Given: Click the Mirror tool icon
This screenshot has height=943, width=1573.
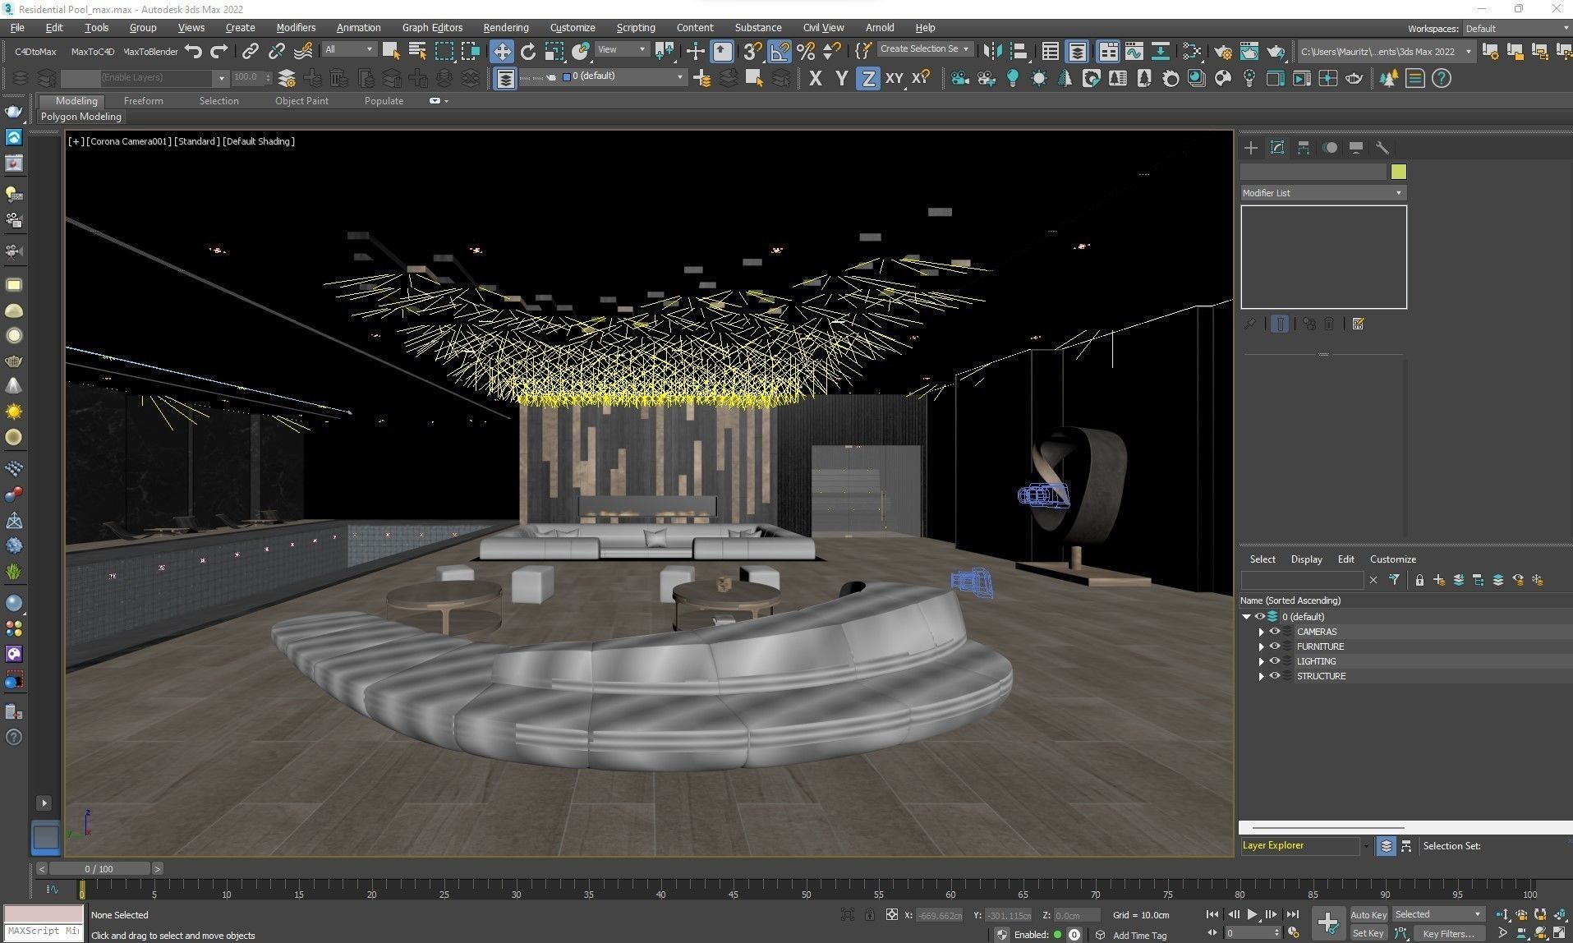Looking at the screenshot, I should pyautogui.click(x=992, y=51).
